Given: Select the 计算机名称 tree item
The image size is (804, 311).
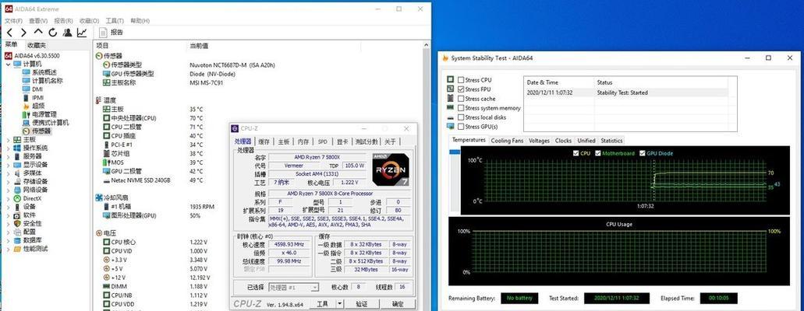Looking at the screenshot, I should pyautogui.click(x=47, y=80).
